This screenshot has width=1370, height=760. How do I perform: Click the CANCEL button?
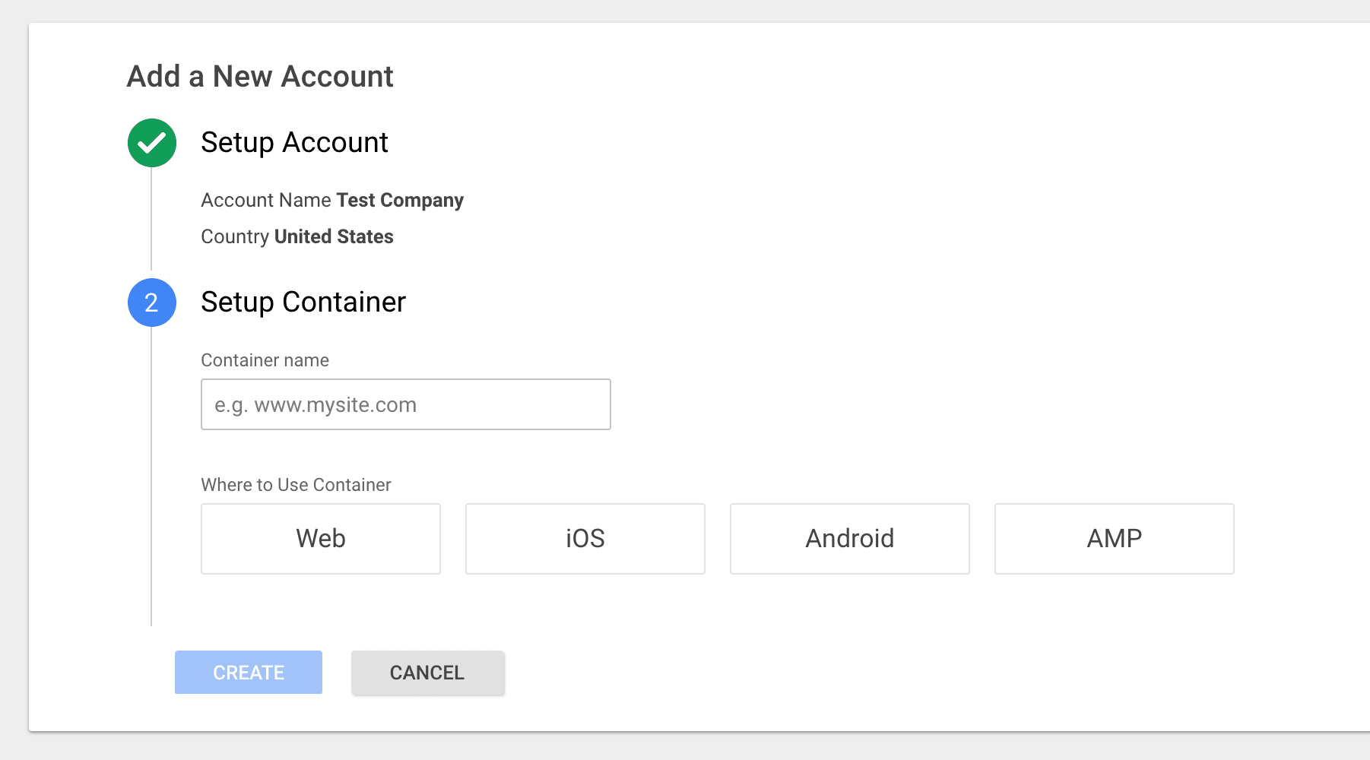[x=427, y=672]
